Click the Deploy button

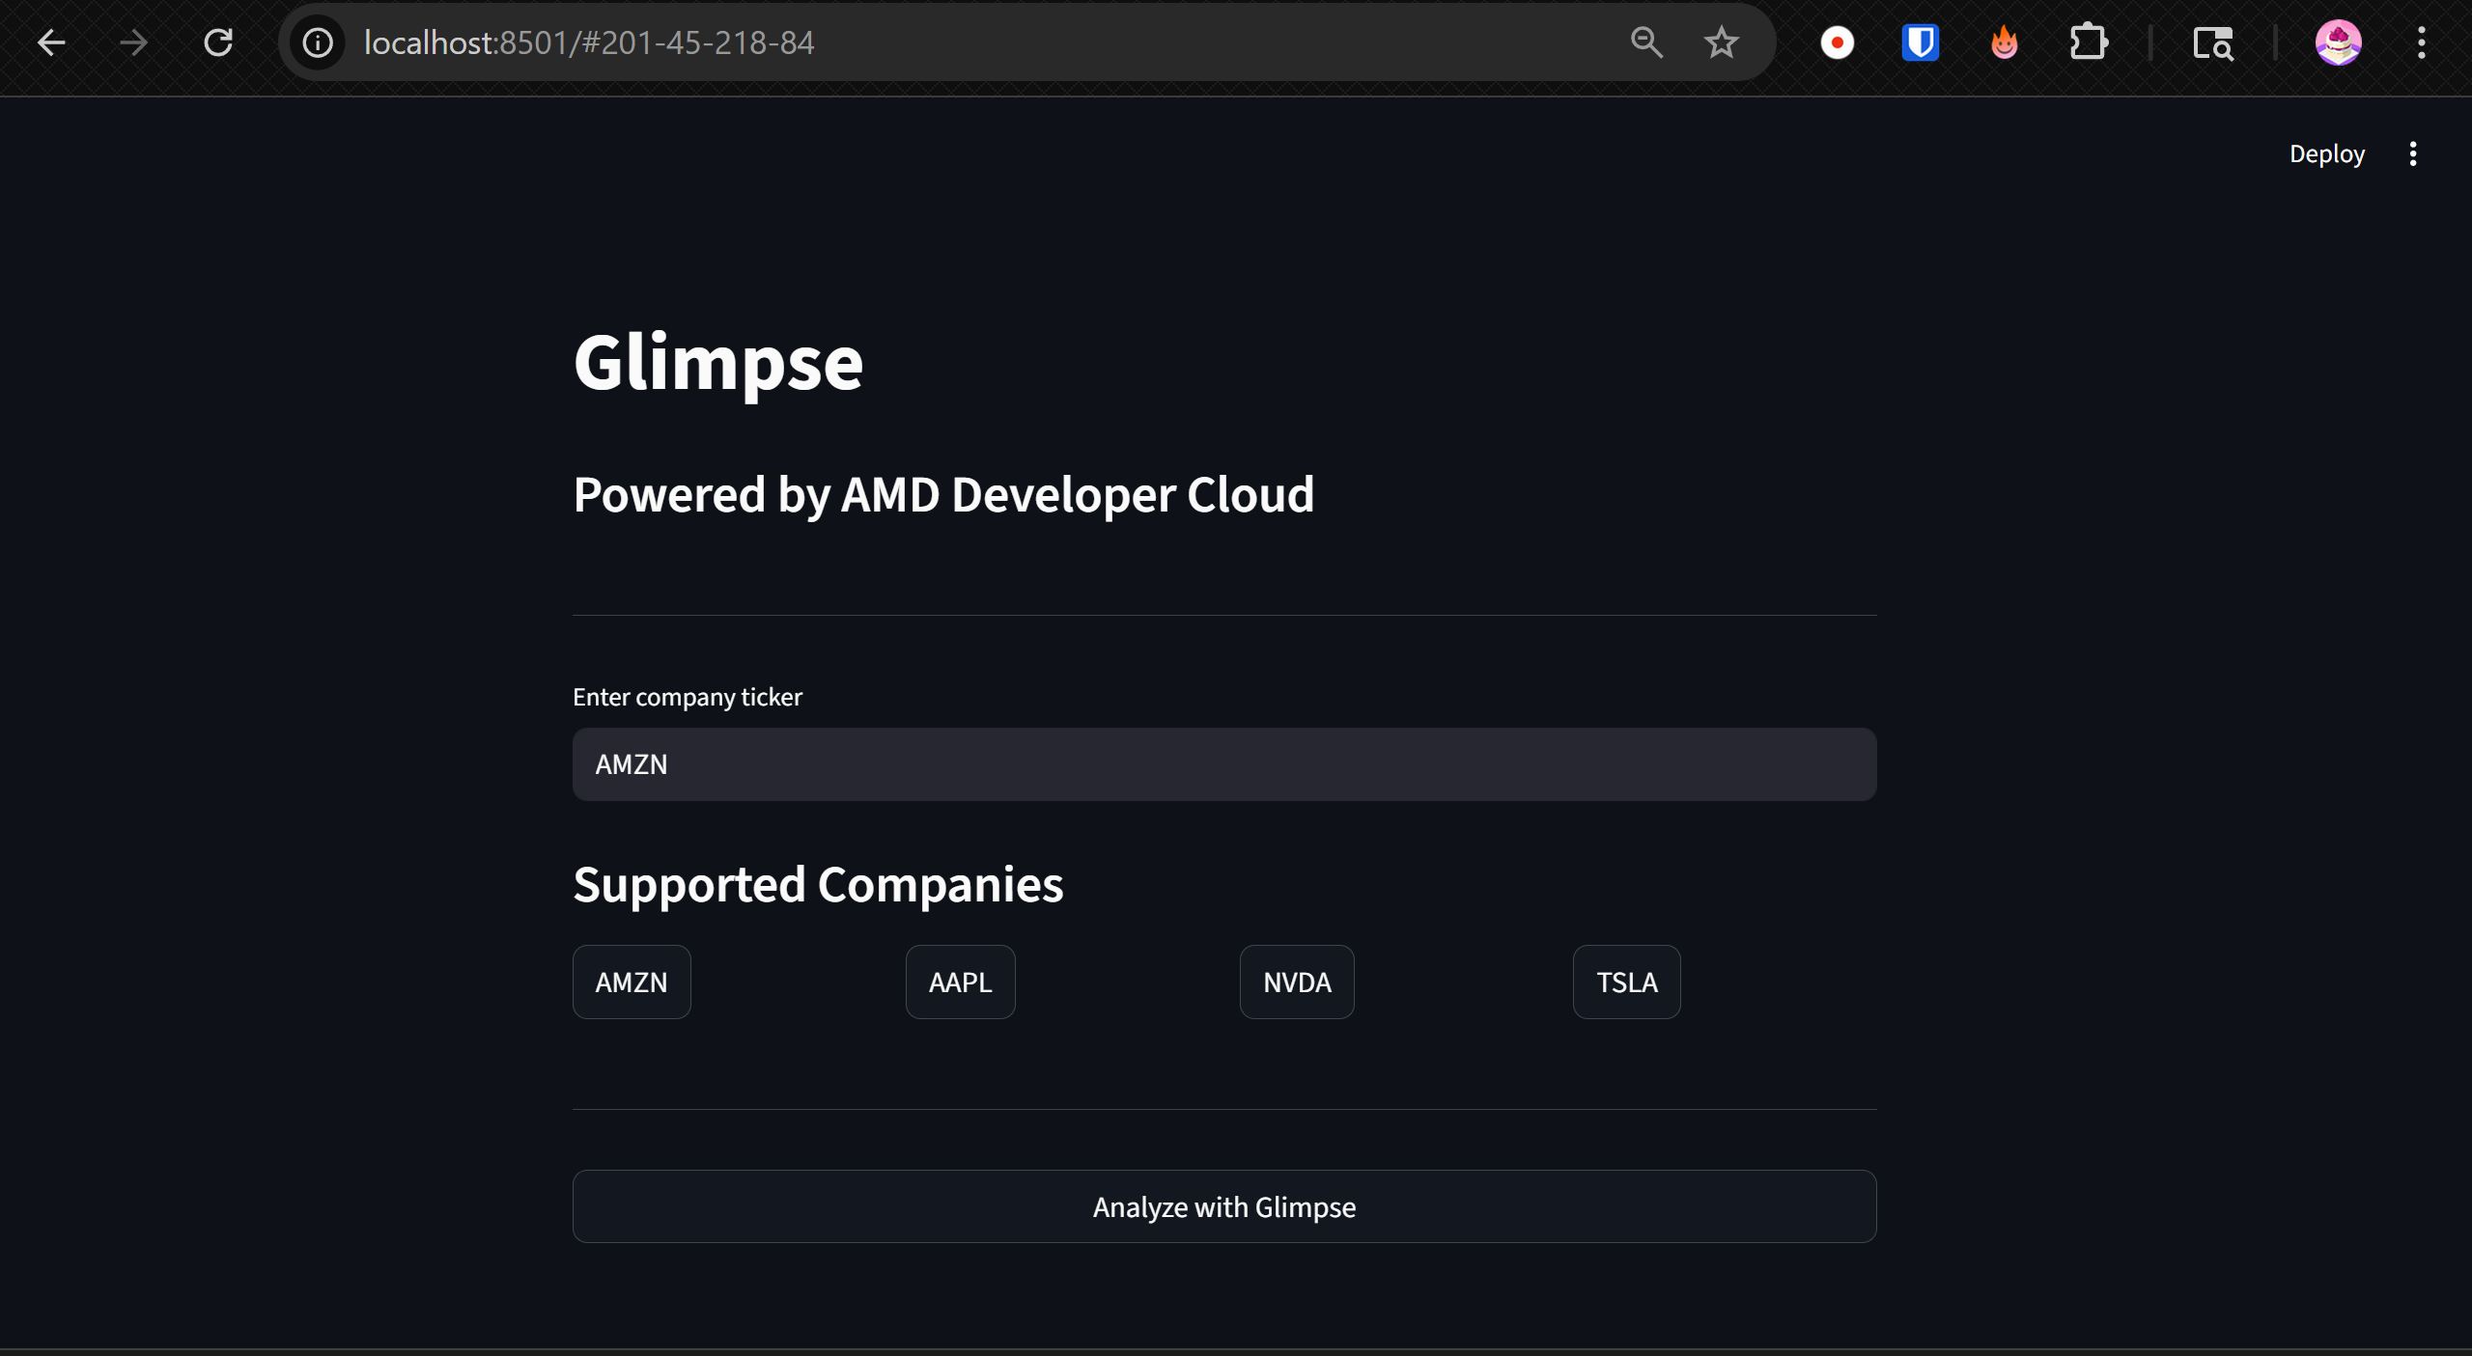coord(2326,154)
